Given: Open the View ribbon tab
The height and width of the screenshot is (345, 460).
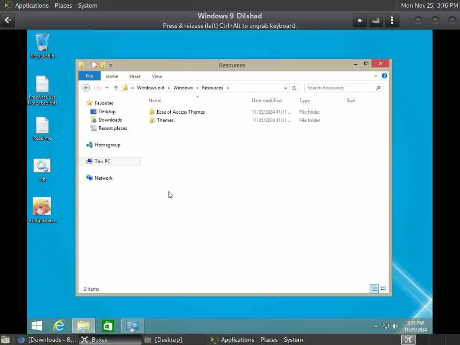Looking at the screenshot, I should (x=157, y=76).
